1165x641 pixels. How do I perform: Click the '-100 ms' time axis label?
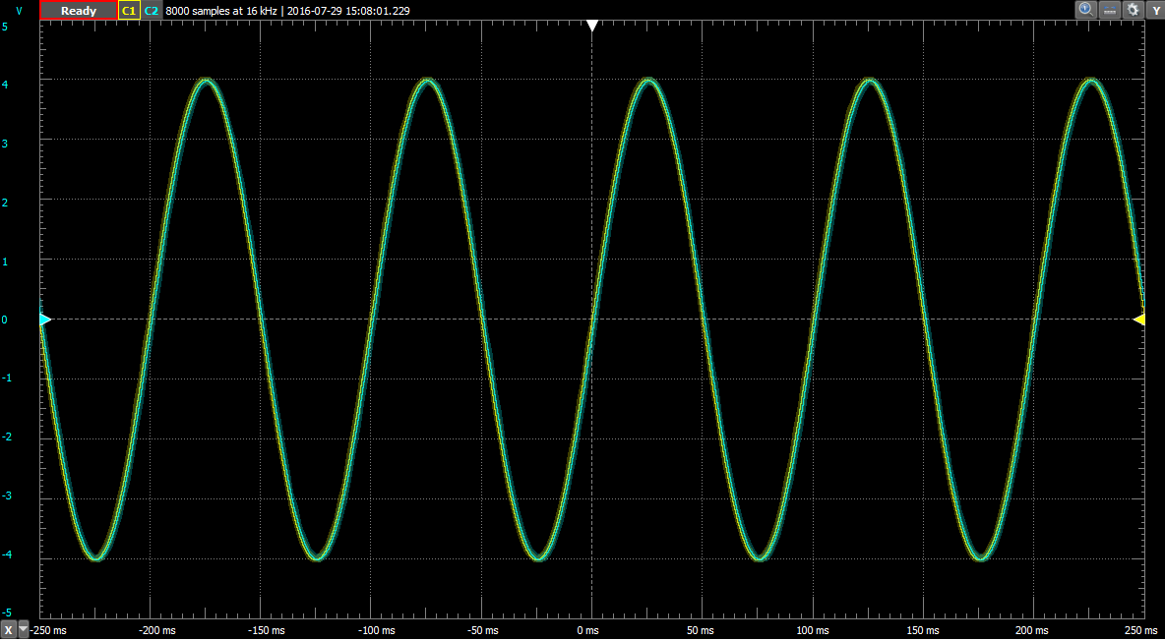click(379, 630)
